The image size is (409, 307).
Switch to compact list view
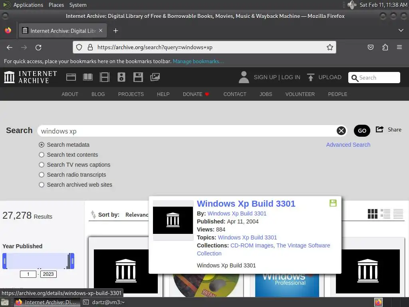tap(398, 214)
